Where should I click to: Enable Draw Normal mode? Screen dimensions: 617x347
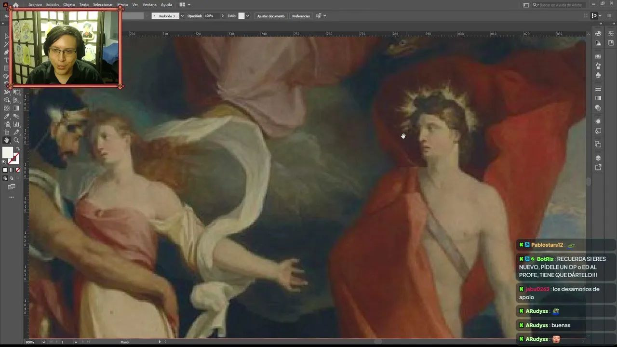[5, 178]
